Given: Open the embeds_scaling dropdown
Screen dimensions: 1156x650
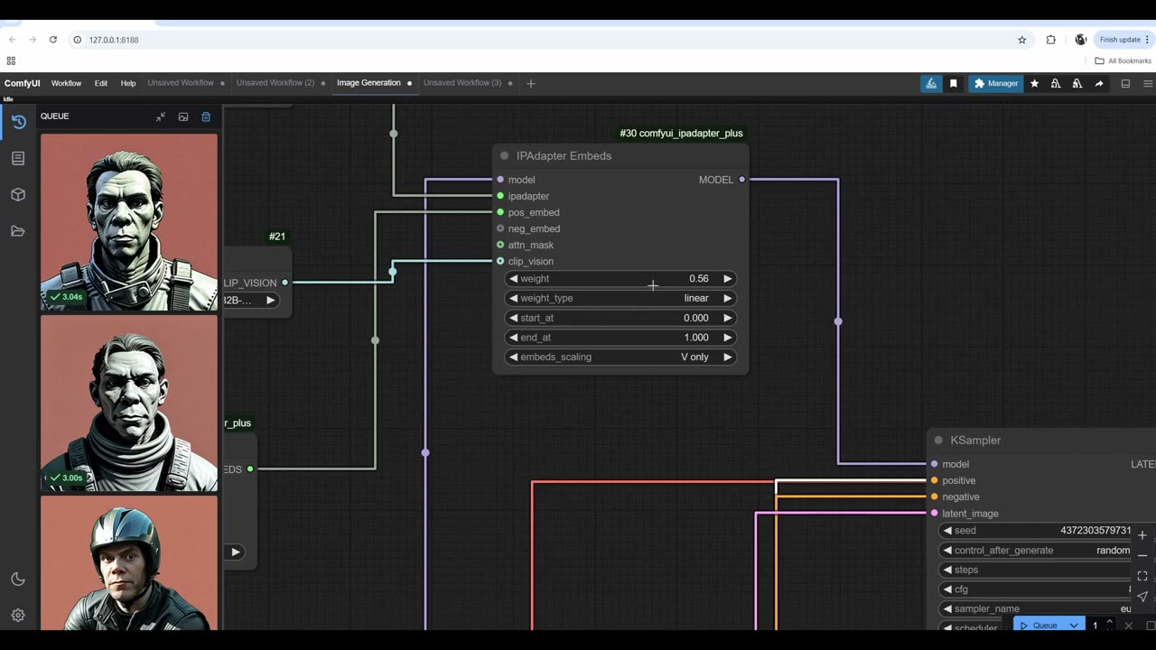Looking at the screenshot, I should (620, 357).
